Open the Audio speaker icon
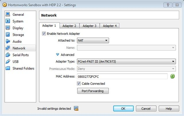Image resolution: width=184 pixels, height=116 pixels. click(x=8, y=41)
